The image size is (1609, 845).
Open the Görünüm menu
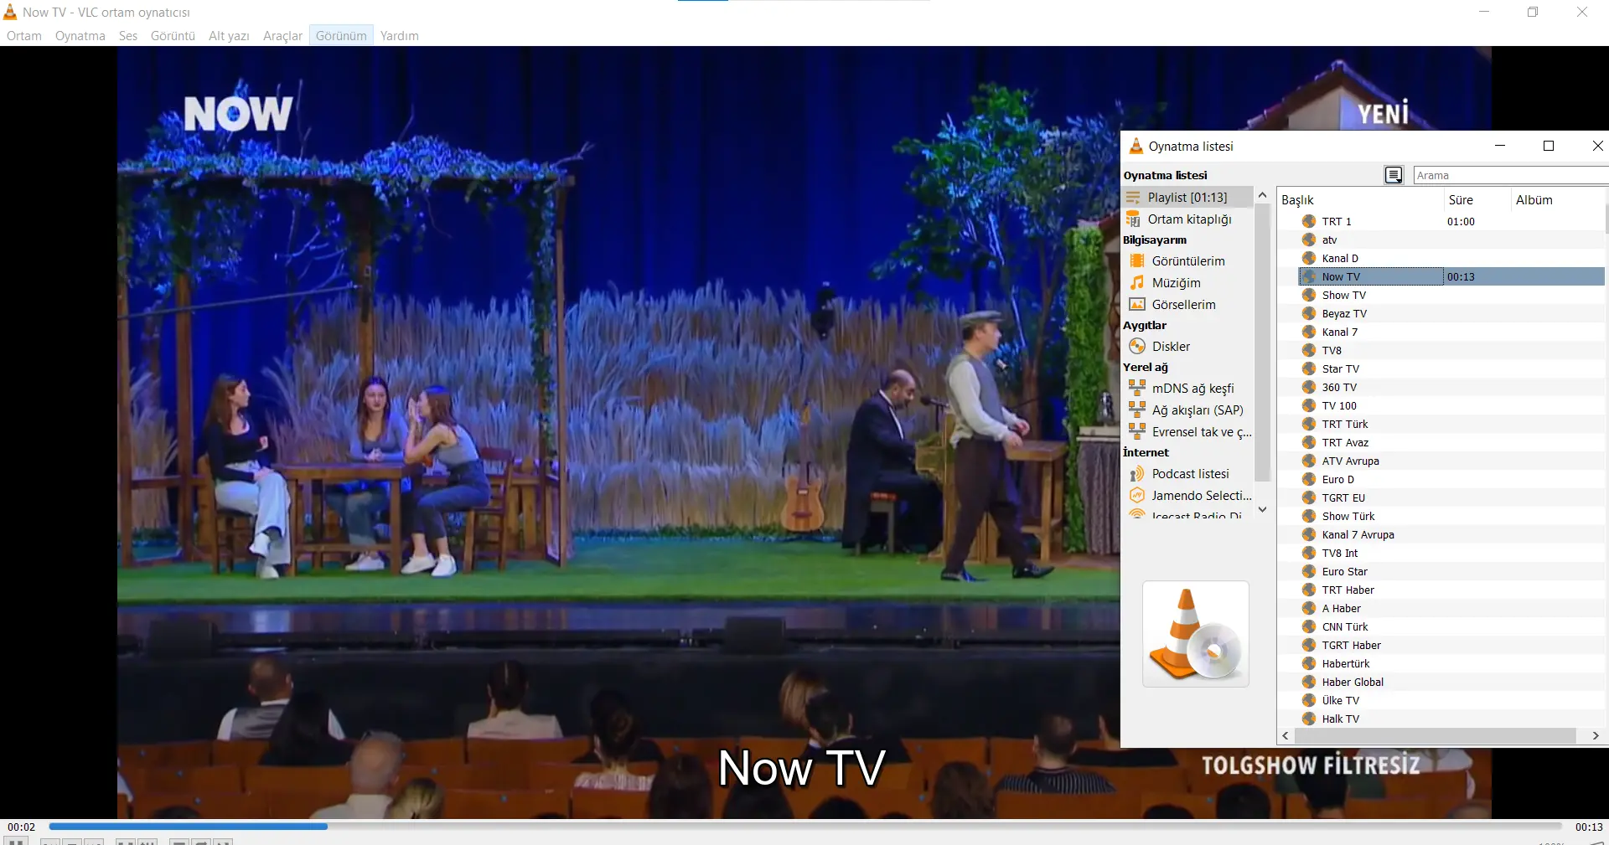[341, 36]
